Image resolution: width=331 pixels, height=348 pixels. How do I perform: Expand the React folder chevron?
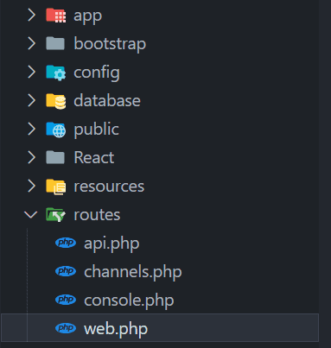coord(31,157)
